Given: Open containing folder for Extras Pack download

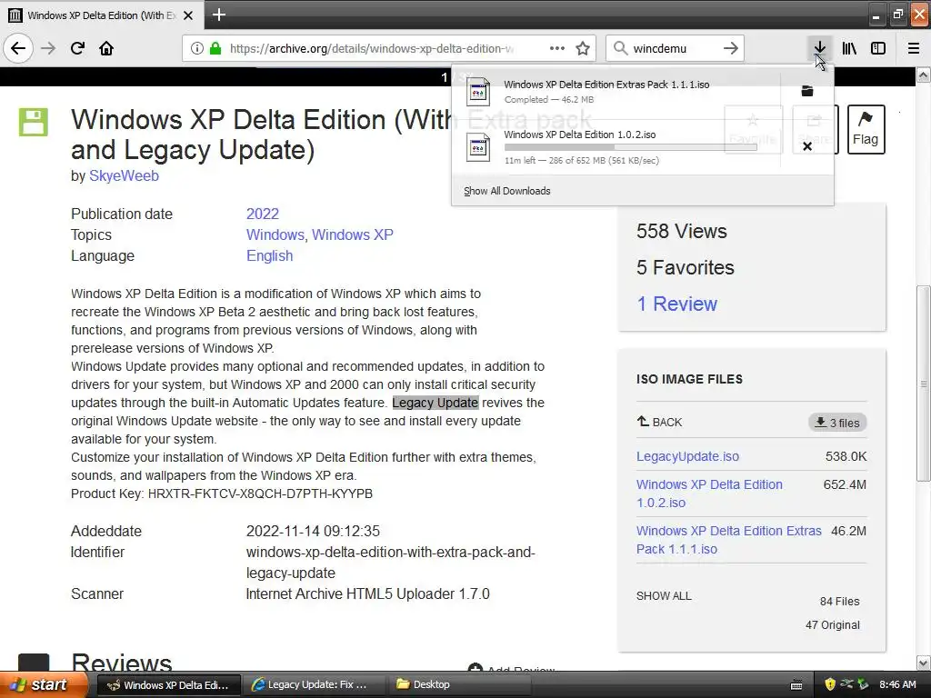Looking at the screenshot, I should click(x=807, y=91).
